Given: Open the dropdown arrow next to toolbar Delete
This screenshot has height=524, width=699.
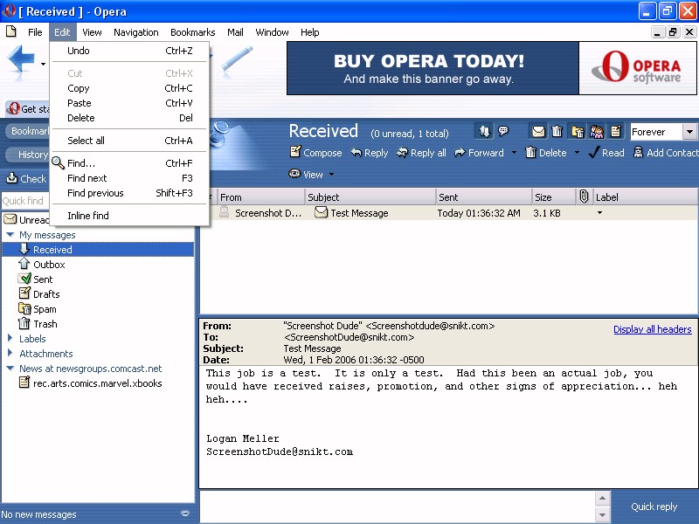Looking at the screenshot, I should pos(577,153).
